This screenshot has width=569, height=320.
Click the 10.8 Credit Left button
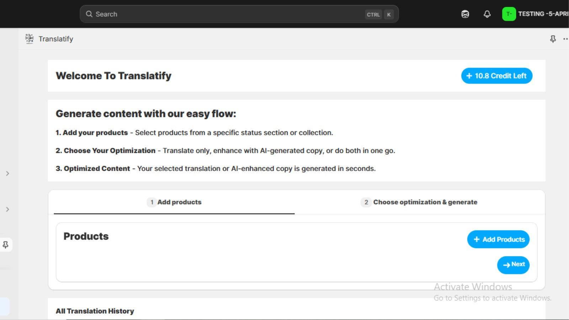click(x=496, y=76)
